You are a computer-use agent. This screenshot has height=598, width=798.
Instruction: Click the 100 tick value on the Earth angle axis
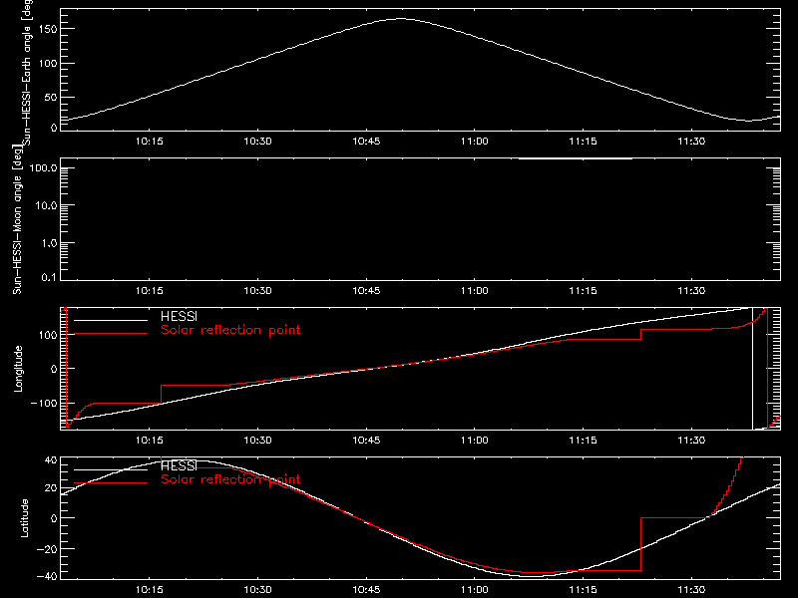(48, 63)
